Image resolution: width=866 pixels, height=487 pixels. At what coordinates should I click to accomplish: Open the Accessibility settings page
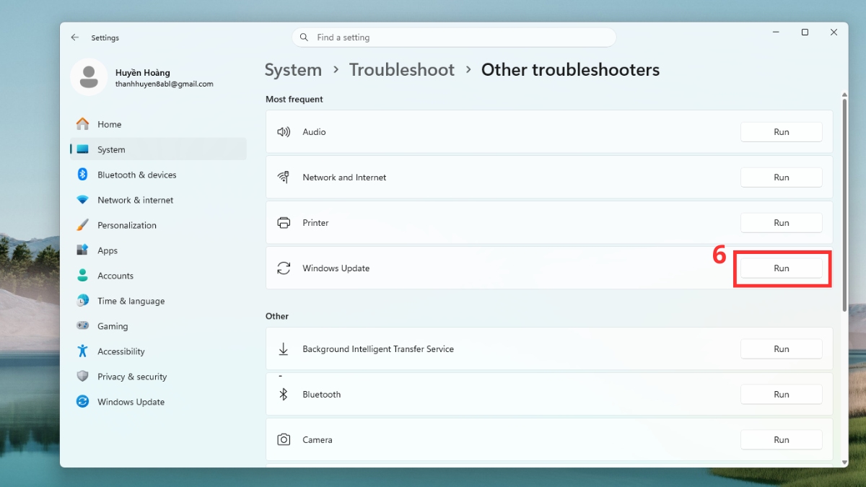[158, 351]
